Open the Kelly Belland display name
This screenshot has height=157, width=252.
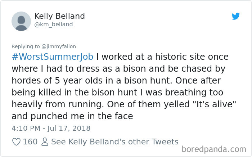click(x=59, y=16)
